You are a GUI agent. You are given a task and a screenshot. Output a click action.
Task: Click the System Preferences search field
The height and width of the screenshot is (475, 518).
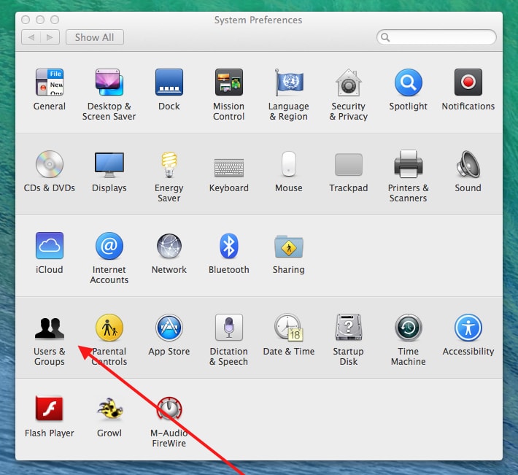(436, 37)
